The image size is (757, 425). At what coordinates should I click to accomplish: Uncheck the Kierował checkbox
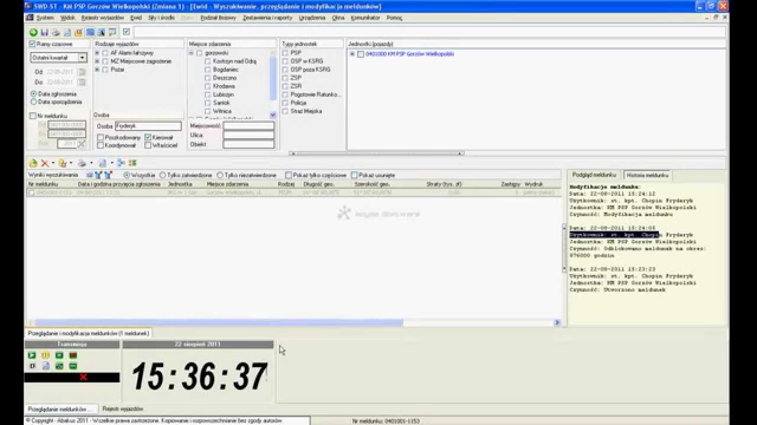coord(148,138)
